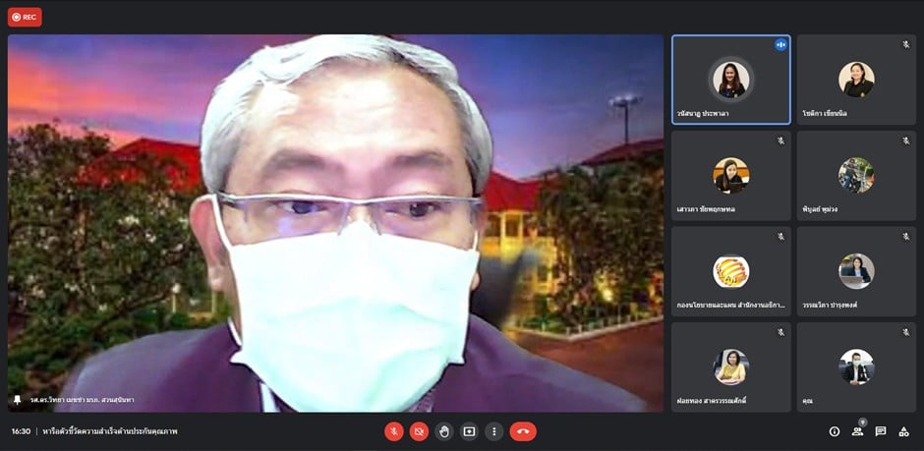Leave the call with the red button

coord(523,431)
